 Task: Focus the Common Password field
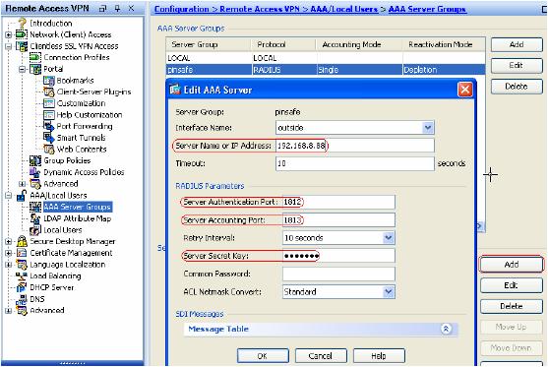(x=338, y=275)
